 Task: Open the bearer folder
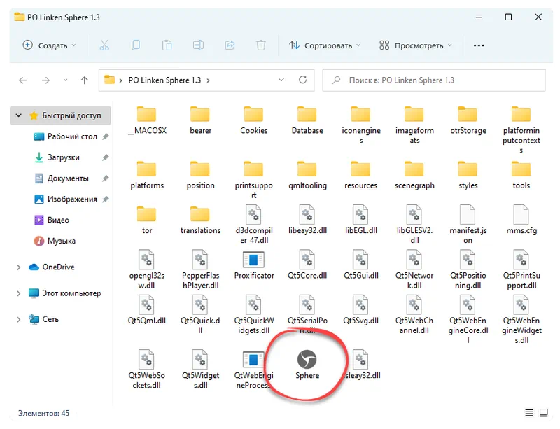pos(200,120)
